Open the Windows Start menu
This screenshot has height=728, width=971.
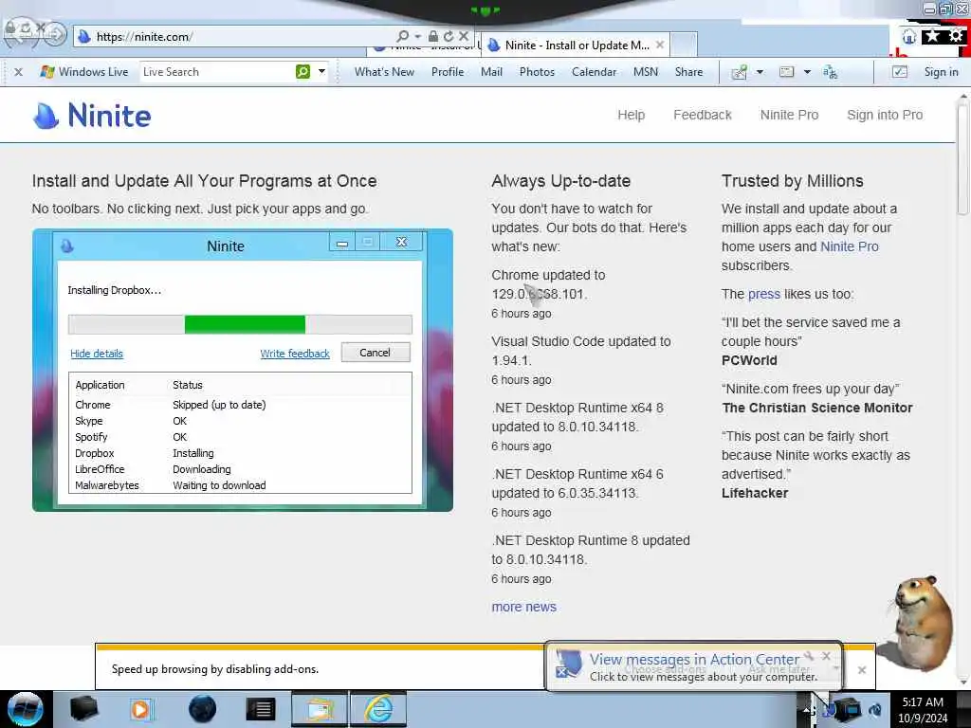[25, 709]
